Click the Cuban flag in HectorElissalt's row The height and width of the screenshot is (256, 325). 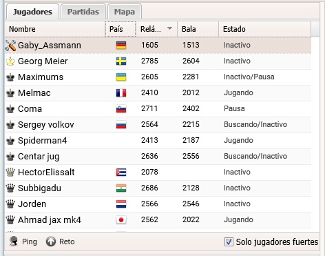(121, 173)
